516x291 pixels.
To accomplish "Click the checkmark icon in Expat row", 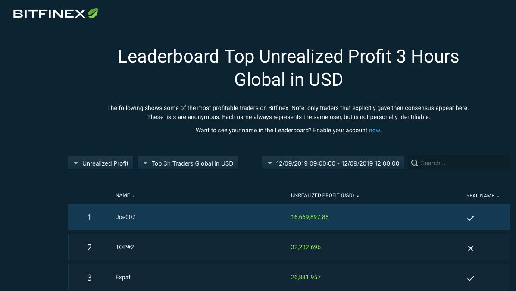I will (x=471, y=278).
